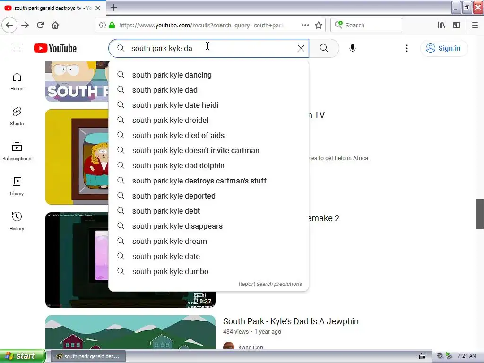The width and height of the screenshot is (484, 363).
Task: Select suggestion south park kyle debt
Action: point(208,211)
